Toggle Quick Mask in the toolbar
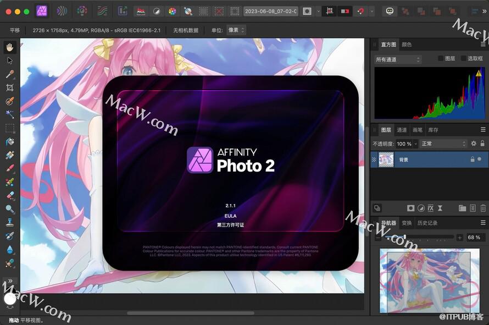The width and height of the screenshot is (489, 325). 307,12
